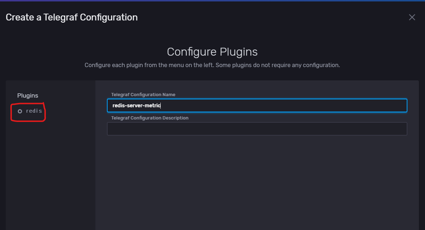This screenshot has height=230, width=425.
Task: Click the Create a Telegraf Configuration title
Action: click(x=72, y=17)
